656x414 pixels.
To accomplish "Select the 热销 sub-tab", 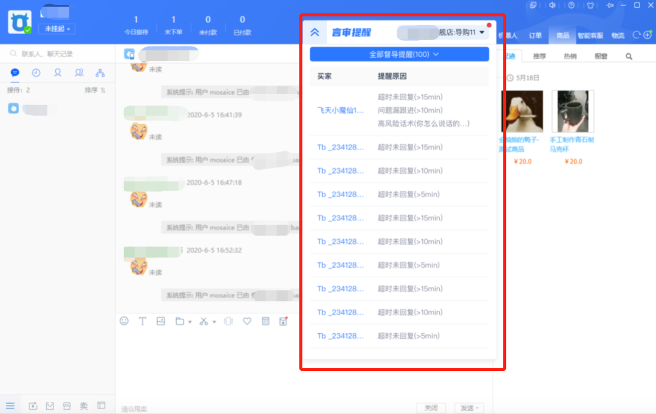I will [x=570, y=56].
